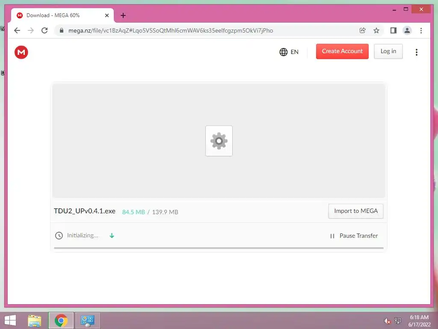This screenshot has height=329, width=438.
Task: Click the 84.5 MB downloaded amount
Action: click(133, 212)
